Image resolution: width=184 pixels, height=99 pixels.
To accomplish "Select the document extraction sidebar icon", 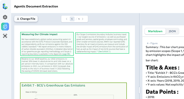I will [5, 26].
